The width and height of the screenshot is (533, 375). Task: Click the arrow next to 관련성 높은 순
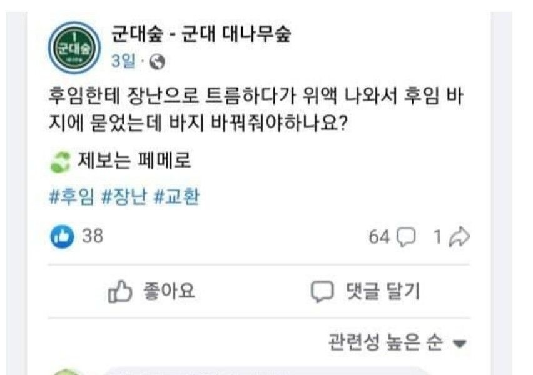460,344
